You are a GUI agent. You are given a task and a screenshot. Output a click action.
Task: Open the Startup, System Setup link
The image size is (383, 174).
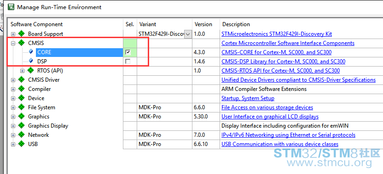(248, 98)
